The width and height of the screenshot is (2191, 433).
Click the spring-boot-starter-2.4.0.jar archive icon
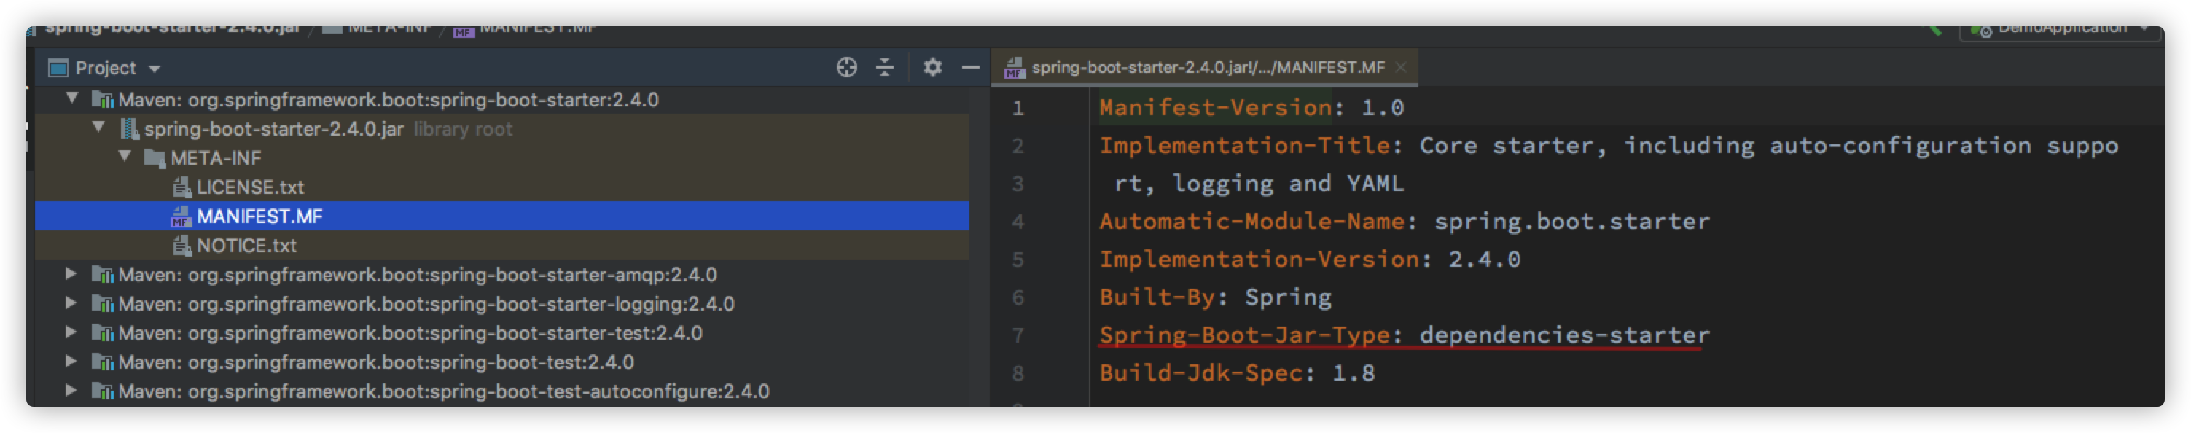[x=129, y=129]
